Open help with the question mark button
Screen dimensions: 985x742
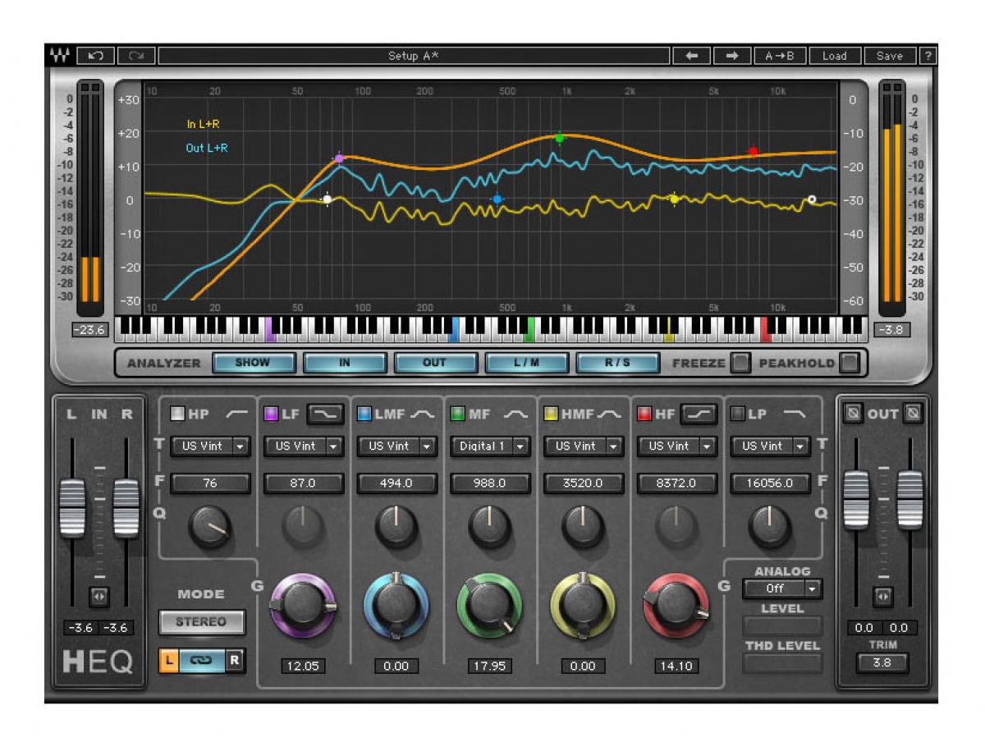[x=928, y=56]
